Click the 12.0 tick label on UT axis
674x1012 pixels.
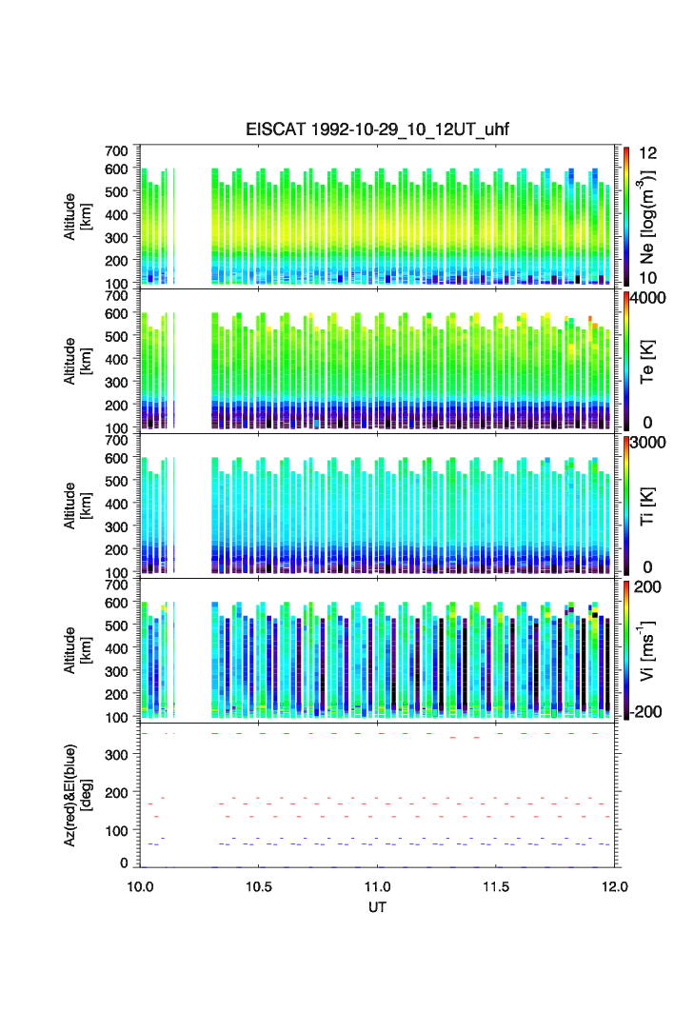click(x=615, y=886)
